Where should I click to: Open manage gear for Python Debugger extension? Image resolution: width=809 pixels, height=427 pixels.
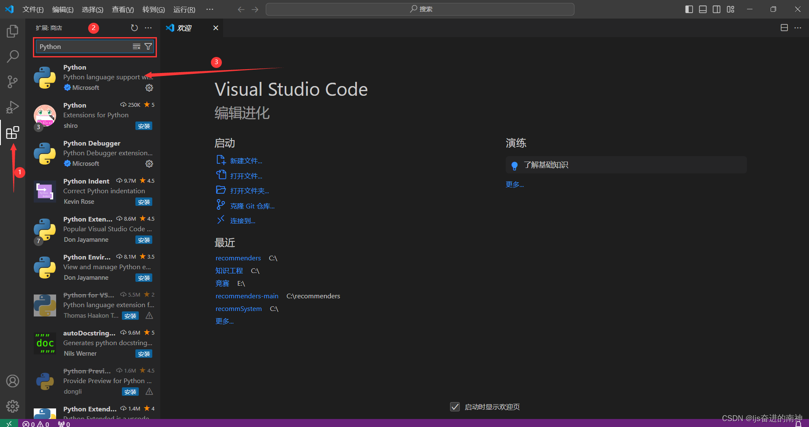click(x=149, y=164)
